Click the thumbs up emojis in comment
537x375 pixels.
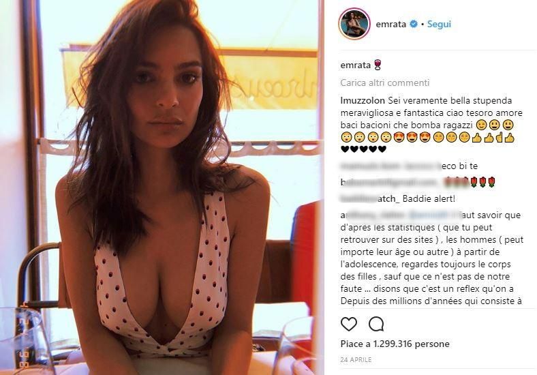(493, 137)
